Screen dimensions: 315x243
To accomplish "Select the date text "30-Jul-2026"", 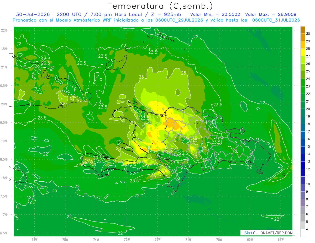I will coord(33,14).
